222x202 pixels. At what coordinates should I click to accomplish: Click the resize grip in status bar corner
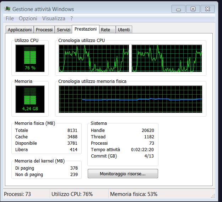pyautogui.click(x=213, y=196)
